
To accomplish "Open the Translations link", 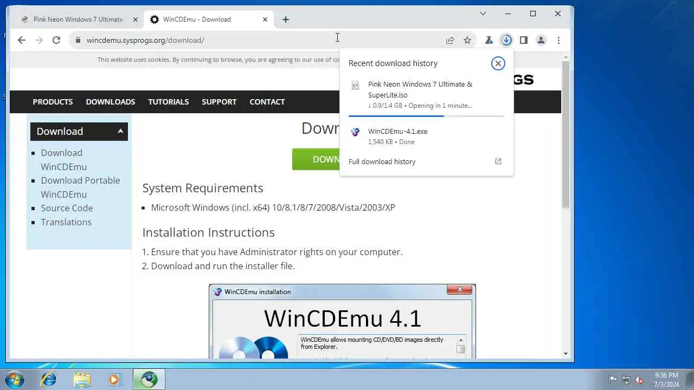I will [x=66, y=222].
